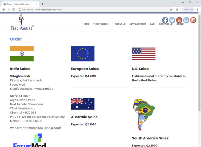Click the +91 9176996508 mobile number link
The image size is (201, 147).
(31, 121)
